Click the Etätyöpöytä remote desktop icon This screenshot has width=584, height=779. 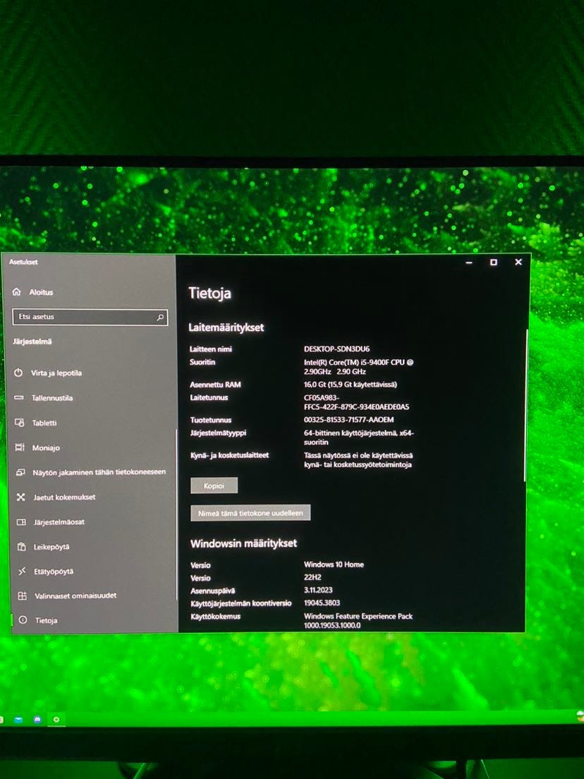coord(22,572)
